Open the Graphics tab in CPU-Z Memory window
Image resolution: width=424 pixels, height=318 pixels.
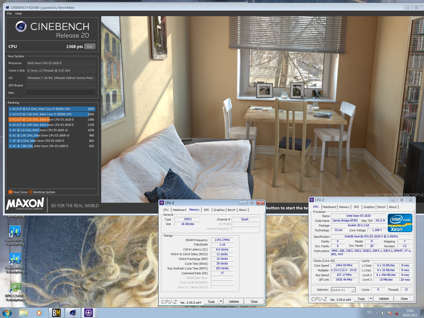pyautogui.click(x=219, y=210)
